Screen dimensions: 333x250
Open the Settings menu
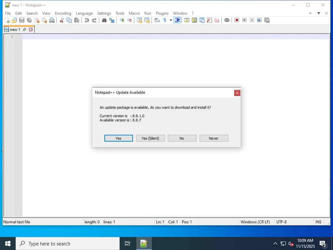[x=104, y=13]
